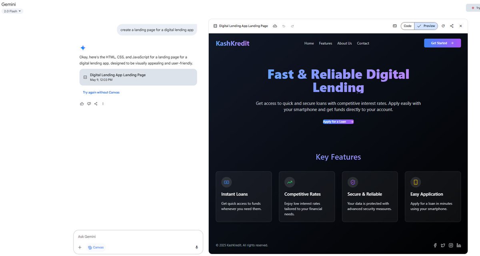Click the cloud save status icon
The height and width of the screenshot is (256, 480).
click(275, 26)
